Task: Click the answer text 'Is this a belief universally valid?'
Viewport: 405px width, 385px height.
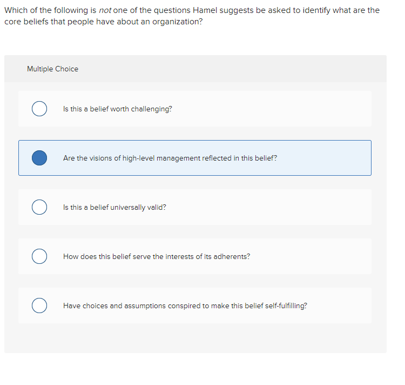Action: [x=114, y=207]
